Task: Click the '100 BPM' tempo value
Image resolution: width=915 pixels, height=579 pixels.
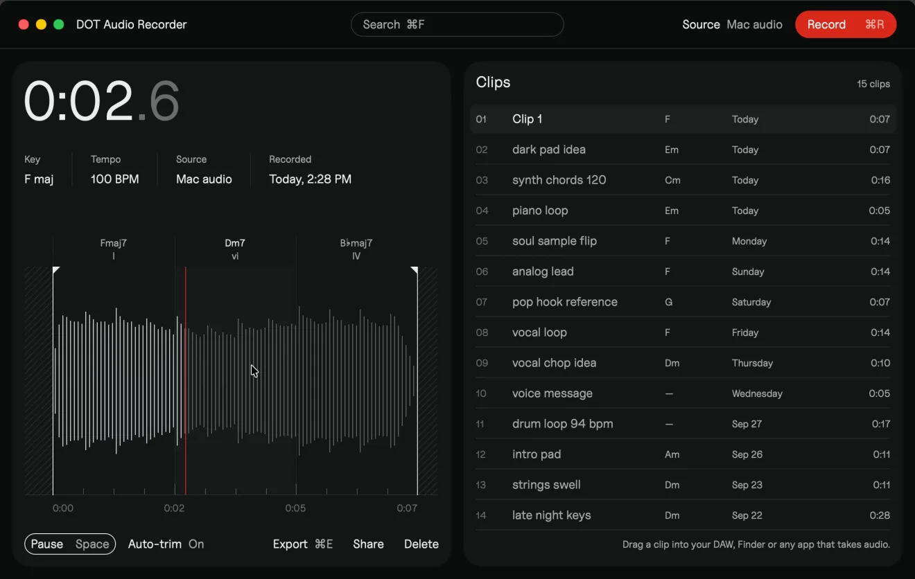Action: coord(115,179)
